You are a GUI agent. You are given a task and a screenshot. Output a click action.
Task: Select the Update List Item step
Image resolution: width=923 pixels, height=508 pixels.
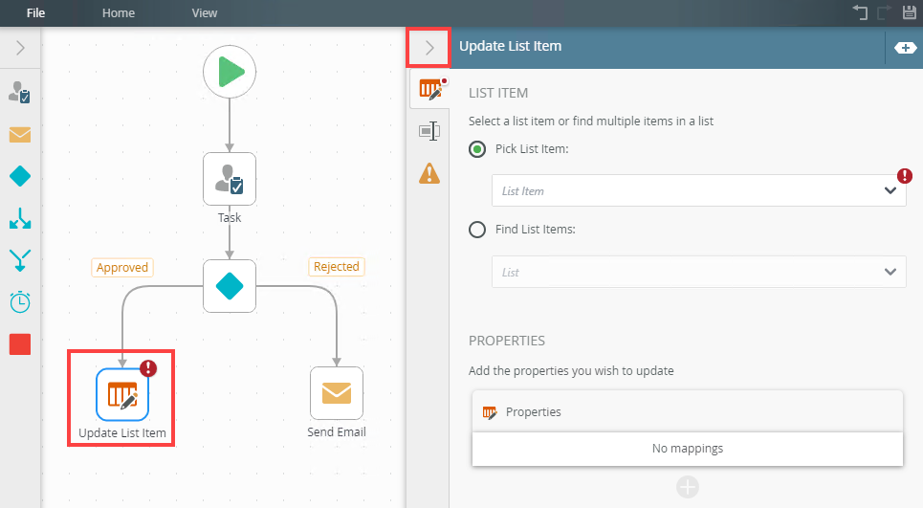pyautogui.click(x=122, y=394)
